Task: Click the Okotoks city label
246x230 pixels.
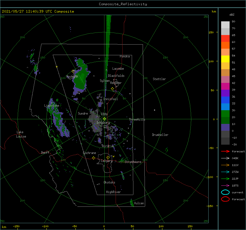Action: click(109, 182)
